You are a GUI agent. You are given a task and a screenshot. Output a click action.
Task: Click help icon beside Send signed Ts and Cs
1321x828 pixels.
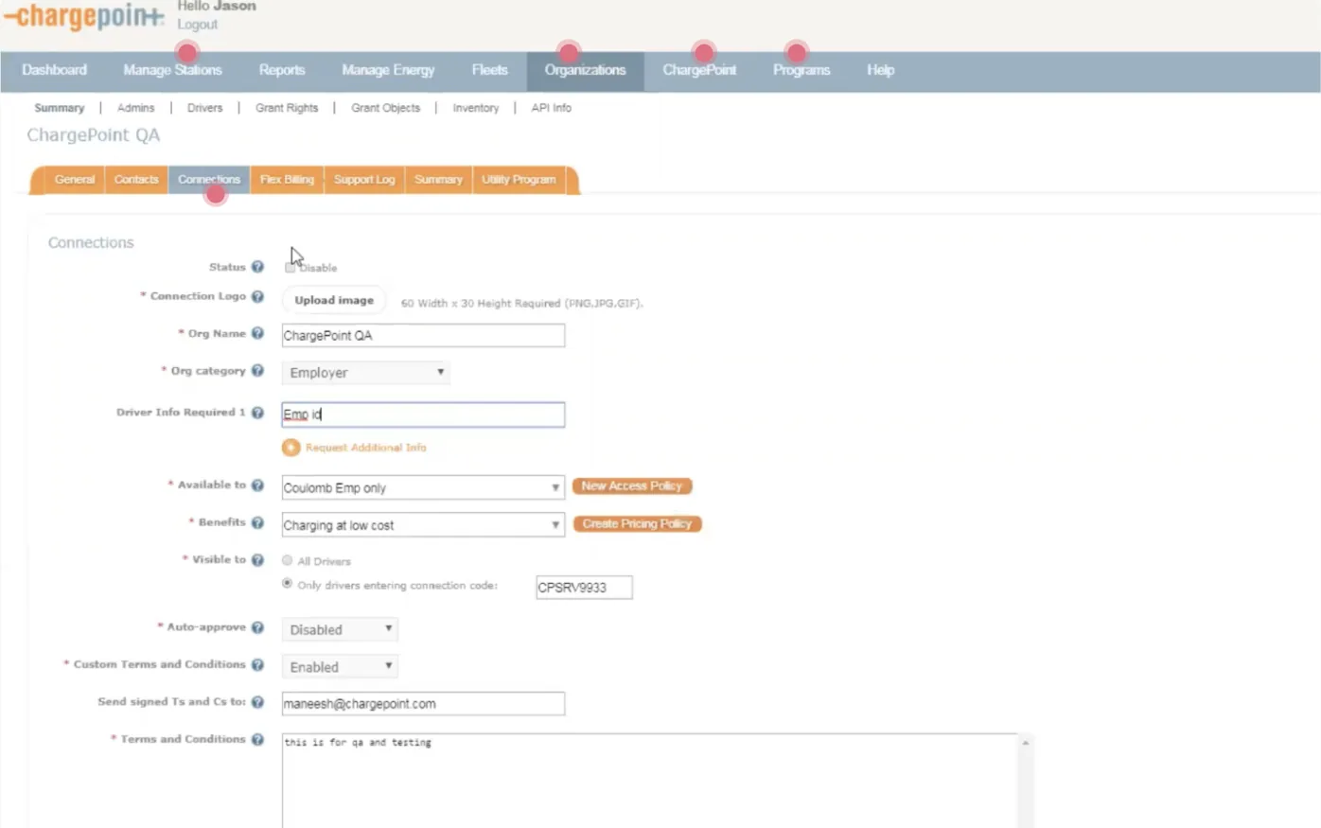coord(257,701)
